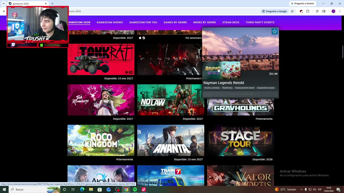Click Preguntar a Google chip
344x193 pixels.
pyautogui.click(x=274, y=11)
